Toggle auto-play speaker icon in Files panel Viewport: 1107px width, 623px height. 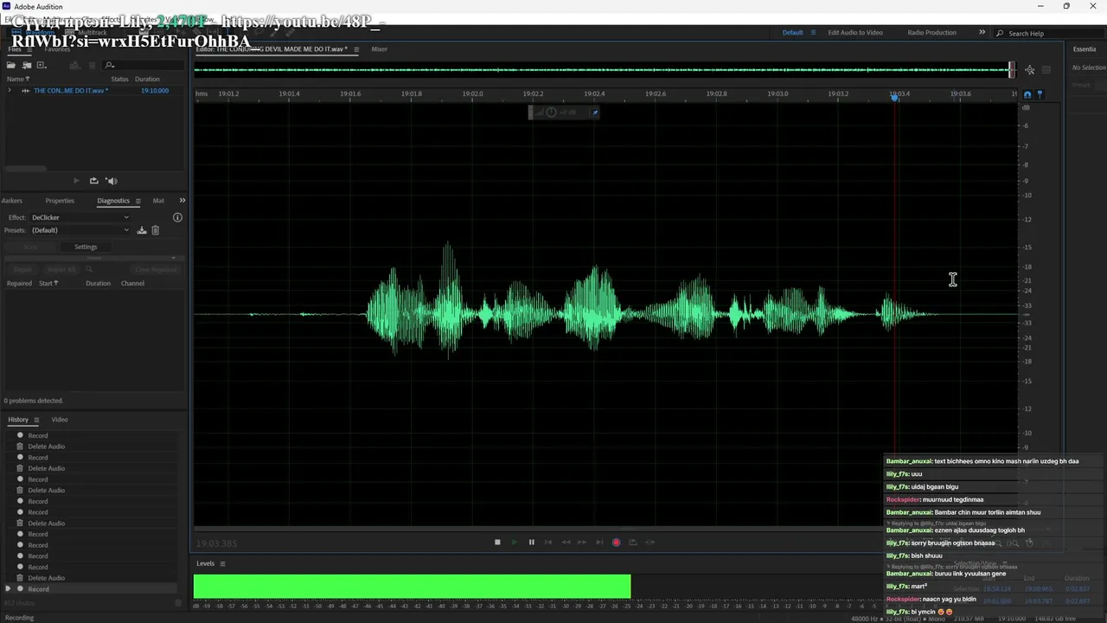pyautogui.click(x=111, y=181)
